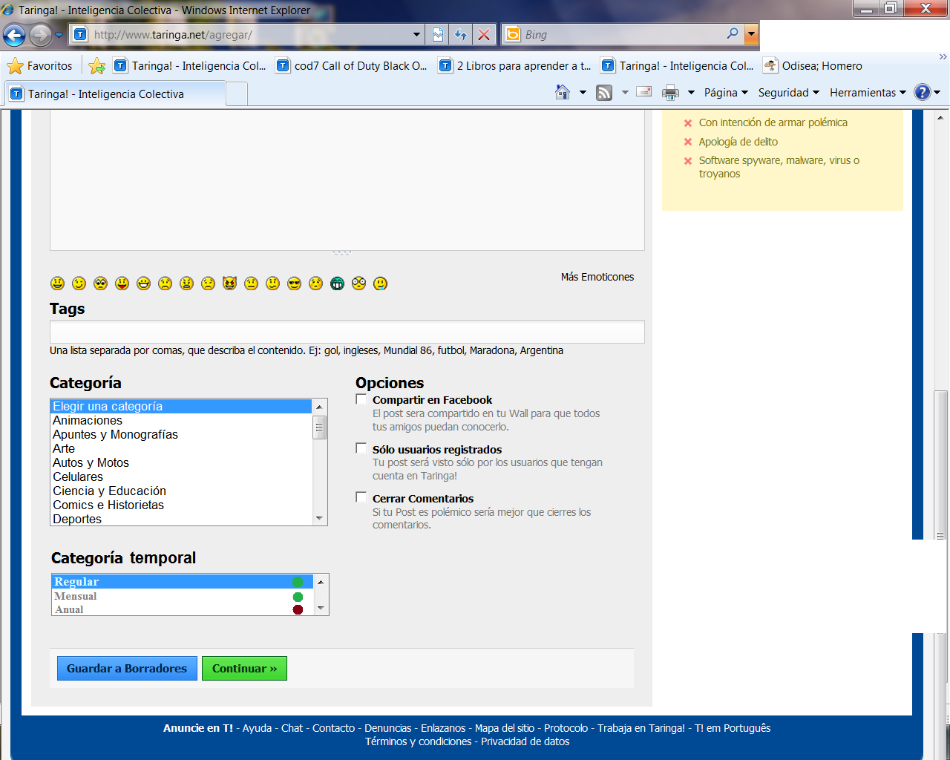The height and width of the screenshot is (760, 950).
Task: Expand favorites bar overflow chevron
Action: click(943, 57)
